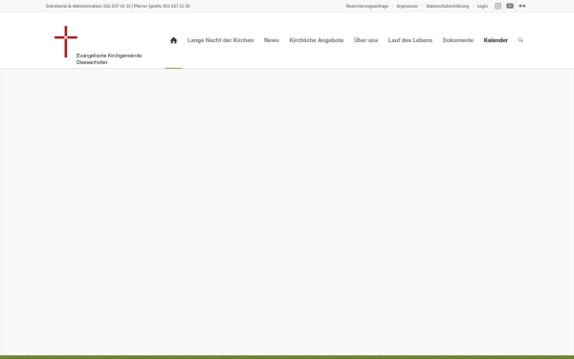Open Lauf des Lebens menu
This screenshot has width=574, height=359.
[x=410, y=40]
